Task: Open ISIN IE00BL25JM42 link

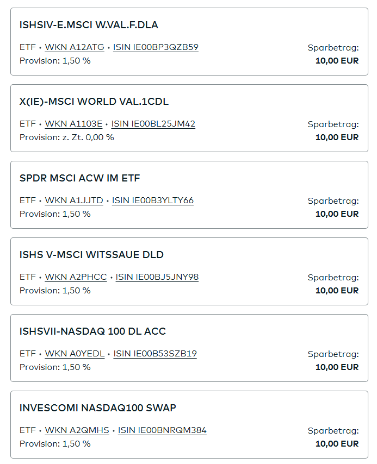Action: (x=153, y=124)
